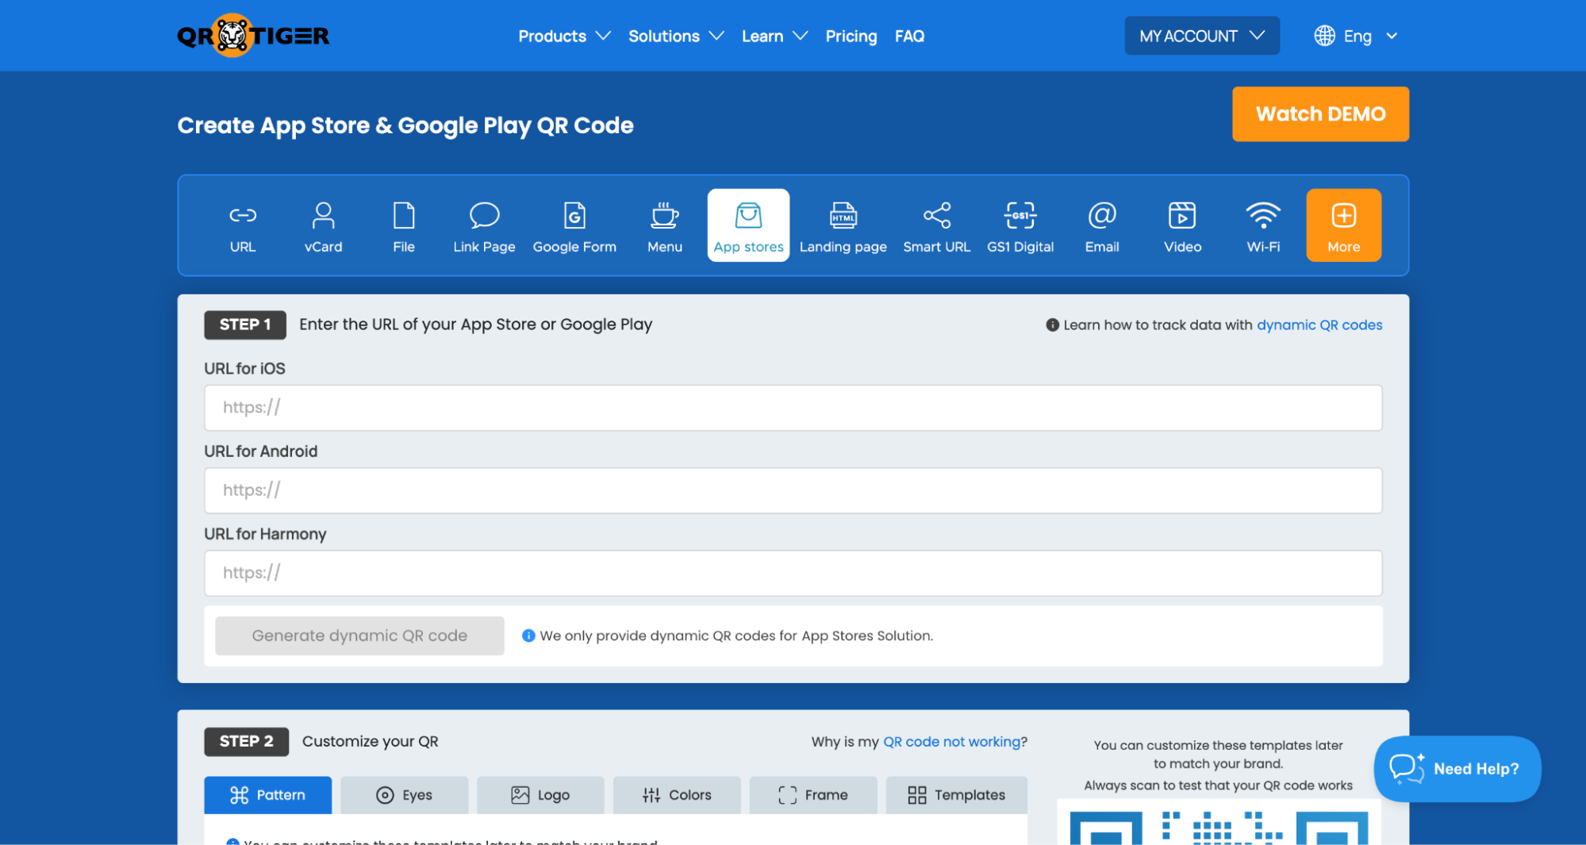Click the QR Tiger logo
The image size is (1586, 845).
click(x=253, y=36)
